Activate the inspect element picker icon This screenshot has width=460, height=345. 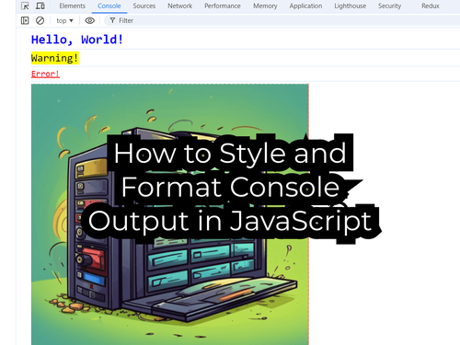25,6
